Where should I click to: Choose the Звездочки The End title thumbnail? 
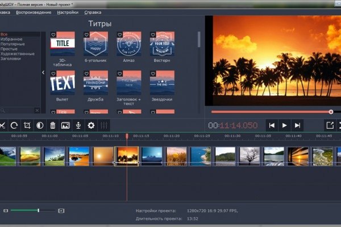162,82
